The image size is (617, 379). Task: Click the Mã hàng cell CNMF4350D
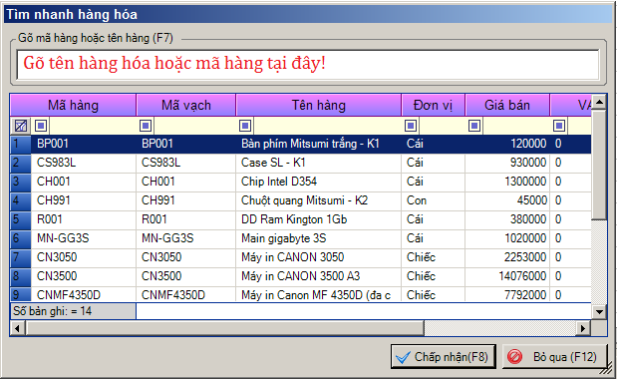(x=84, y=294)
